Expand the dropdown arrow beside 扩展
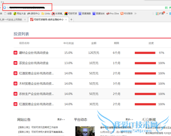The image size is (171, 136). coord(167,14)
